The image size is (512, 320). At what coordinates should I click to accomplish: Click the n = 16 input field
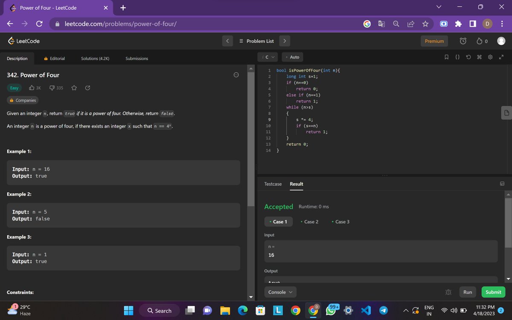click(x=381, y=251)
